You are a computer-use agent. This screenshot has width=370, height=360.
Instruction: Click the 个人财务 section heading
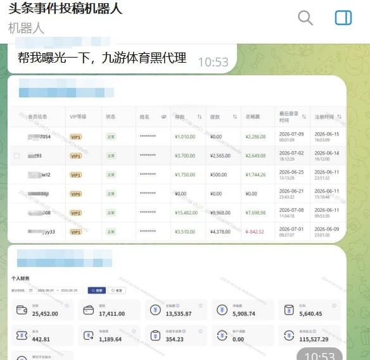pos(20,278)
